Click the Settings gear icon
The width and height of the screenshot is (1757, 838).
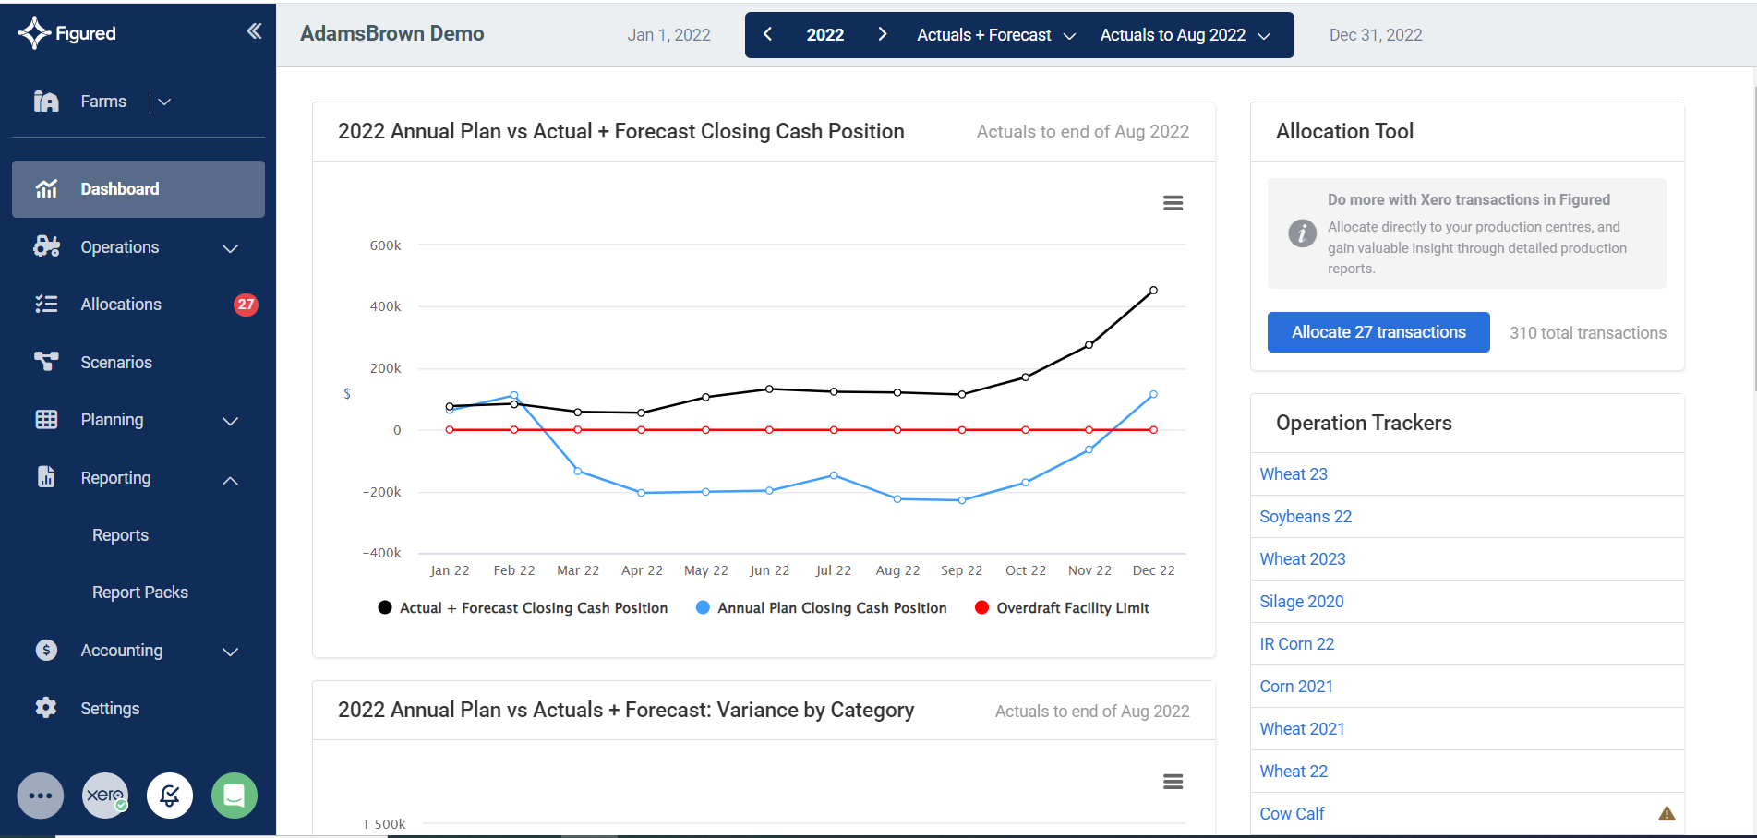[46, 707]
